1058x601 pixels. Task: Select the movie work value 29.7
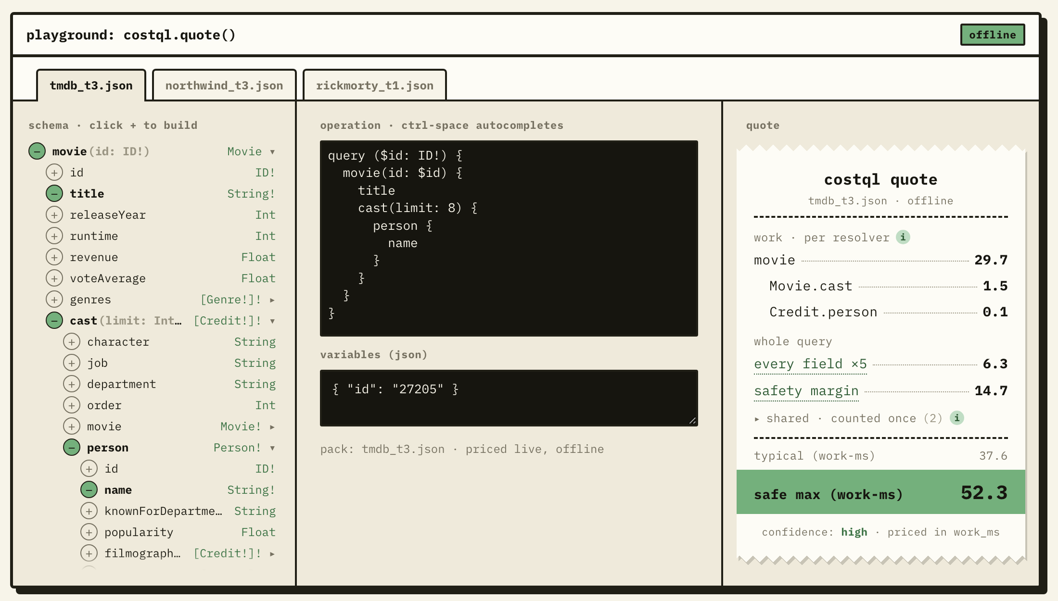click(991, 260)
